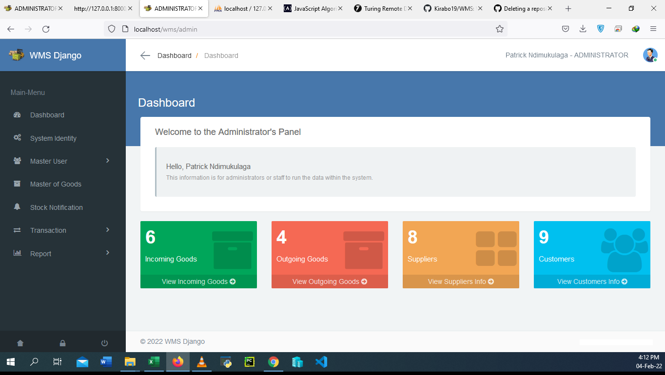Screen dimensions: 665x375
Task: Click the outgoing goods count 4
Action: pyautogui.click(x=282, y=237)
